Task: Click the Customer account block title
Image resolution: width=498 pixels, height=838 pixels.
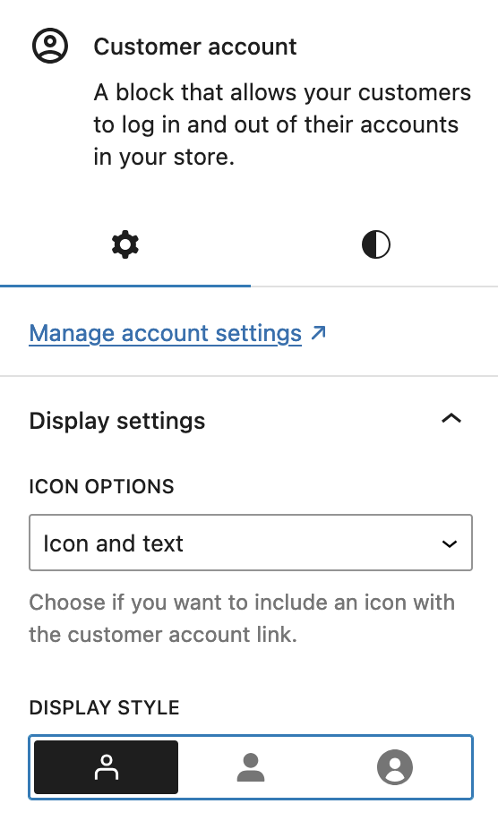Action: [x=194, y=47]
